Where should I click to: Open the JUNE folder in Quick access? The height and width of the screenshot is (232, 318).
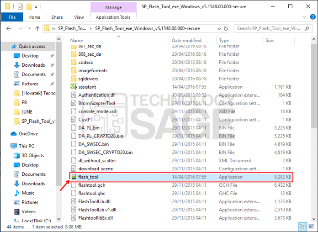pyautogui.click(x=27, y=112)
